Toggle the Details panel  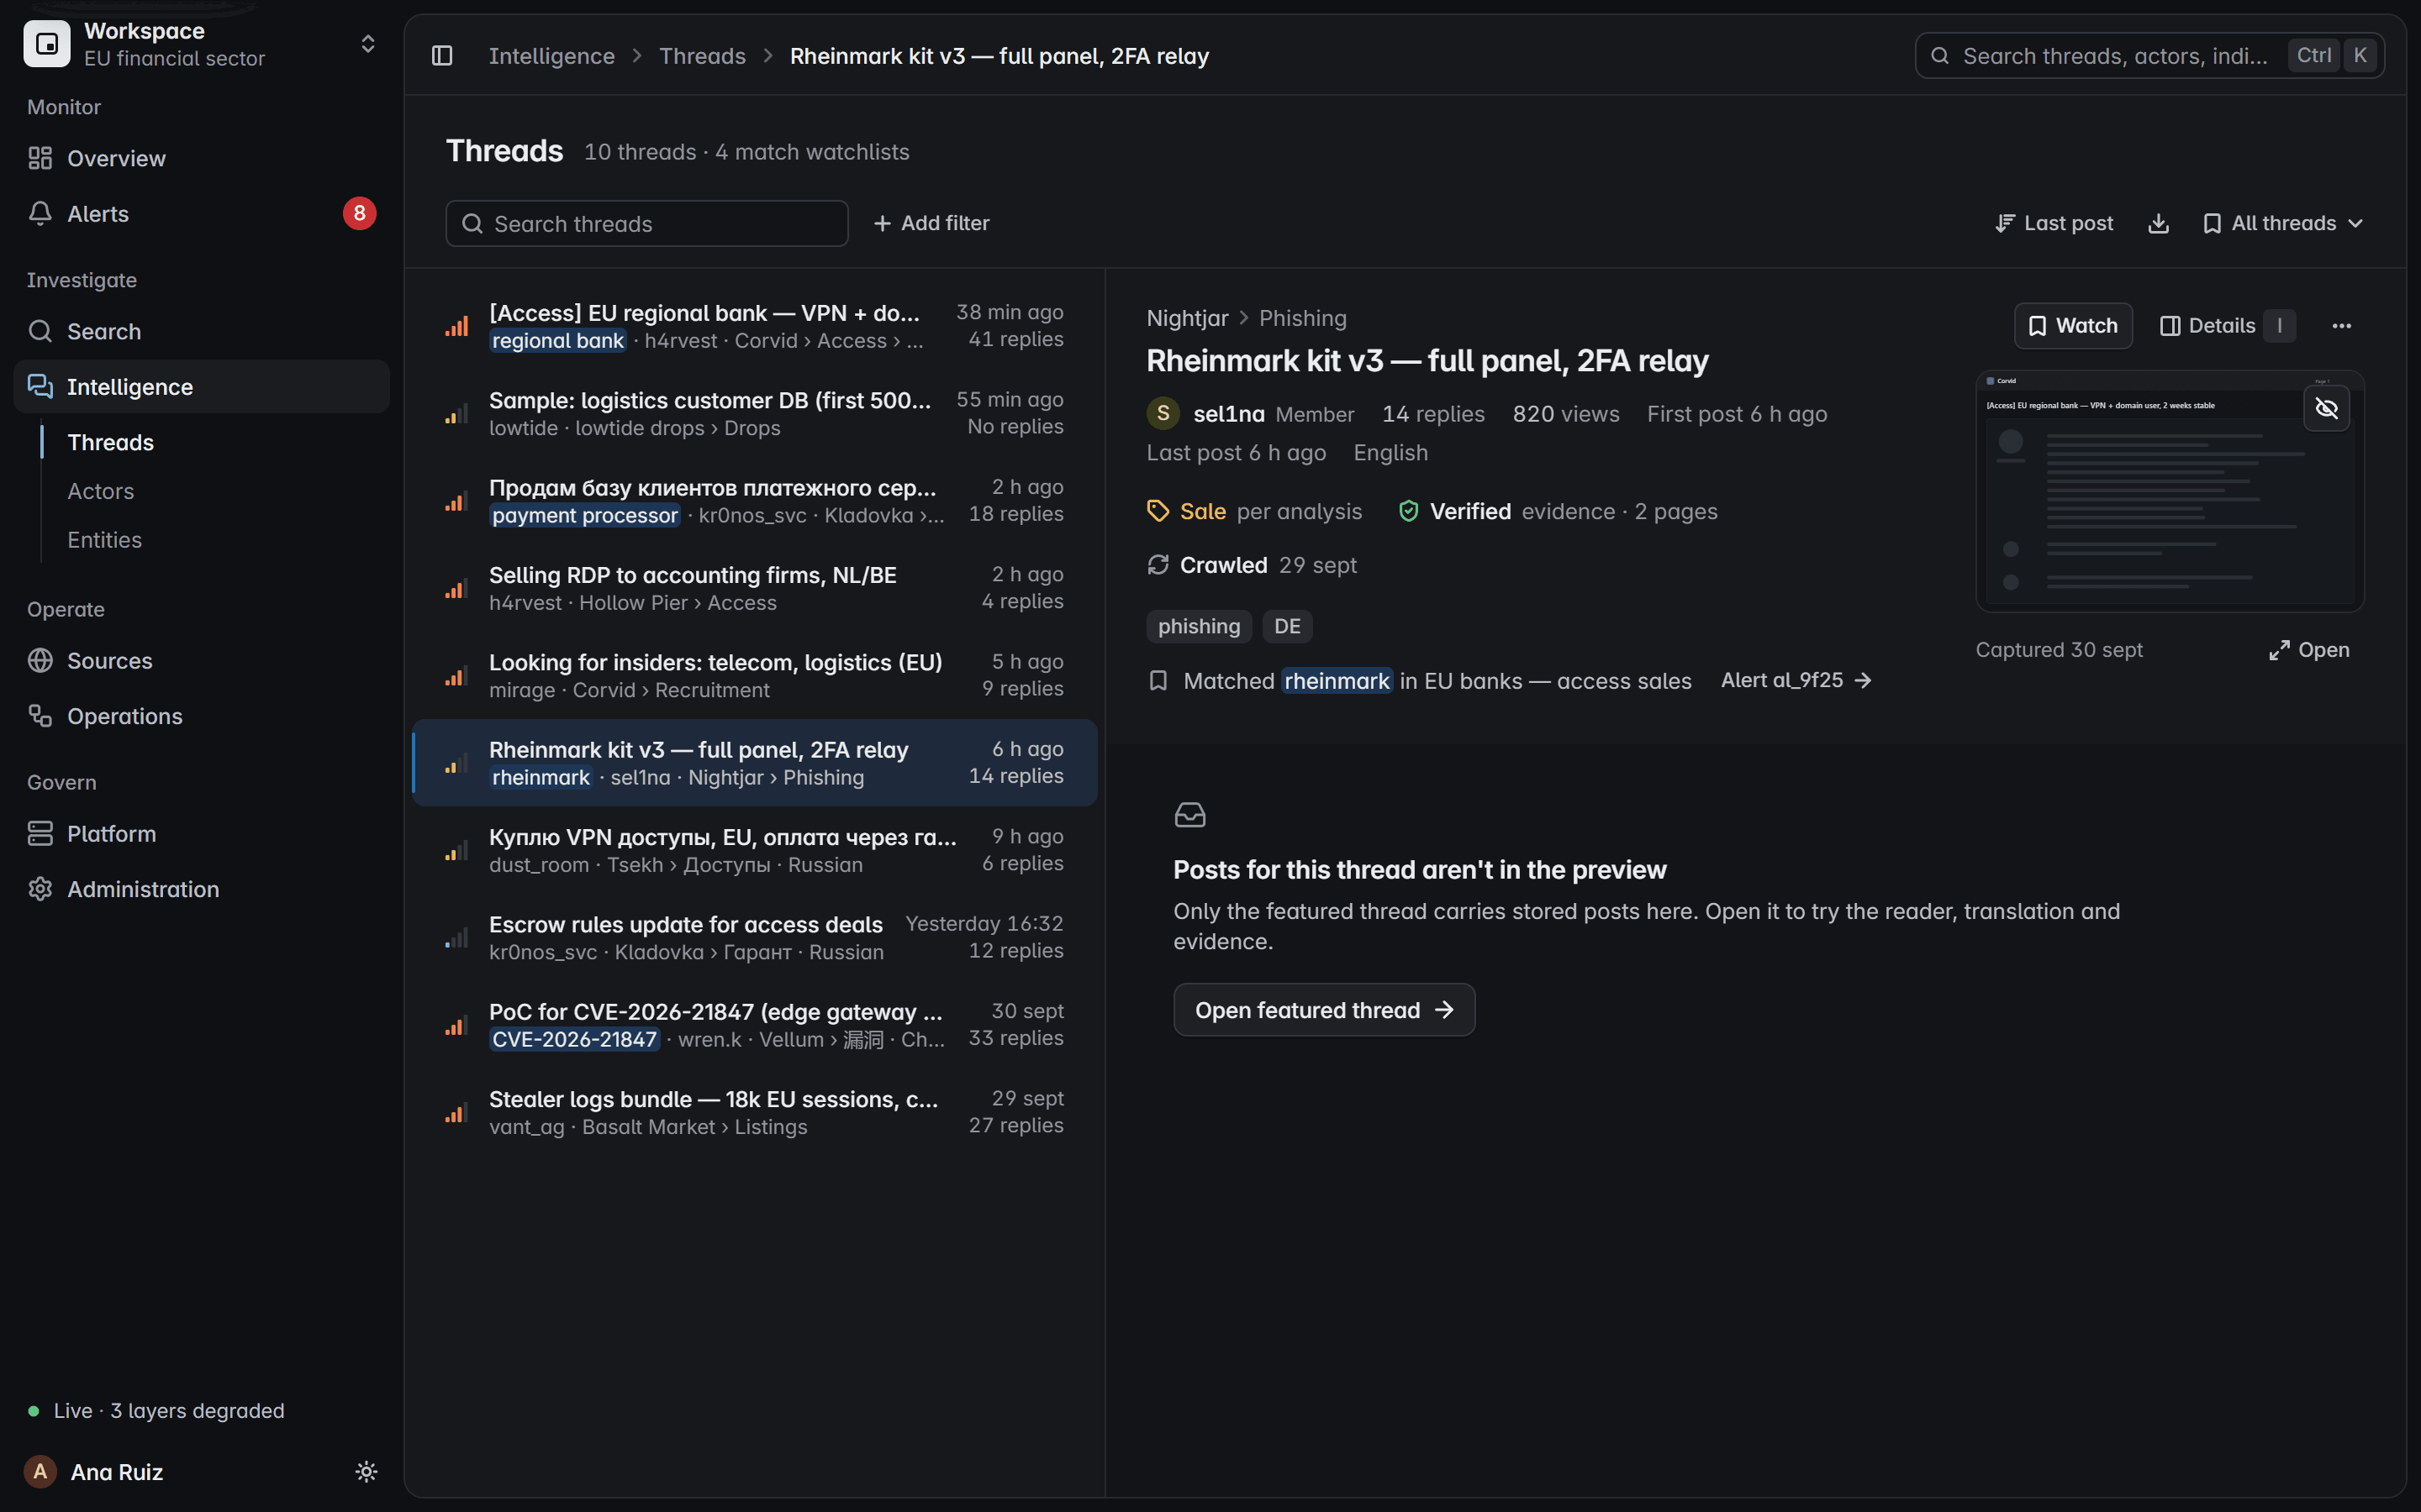click(x=2226, y=326)
